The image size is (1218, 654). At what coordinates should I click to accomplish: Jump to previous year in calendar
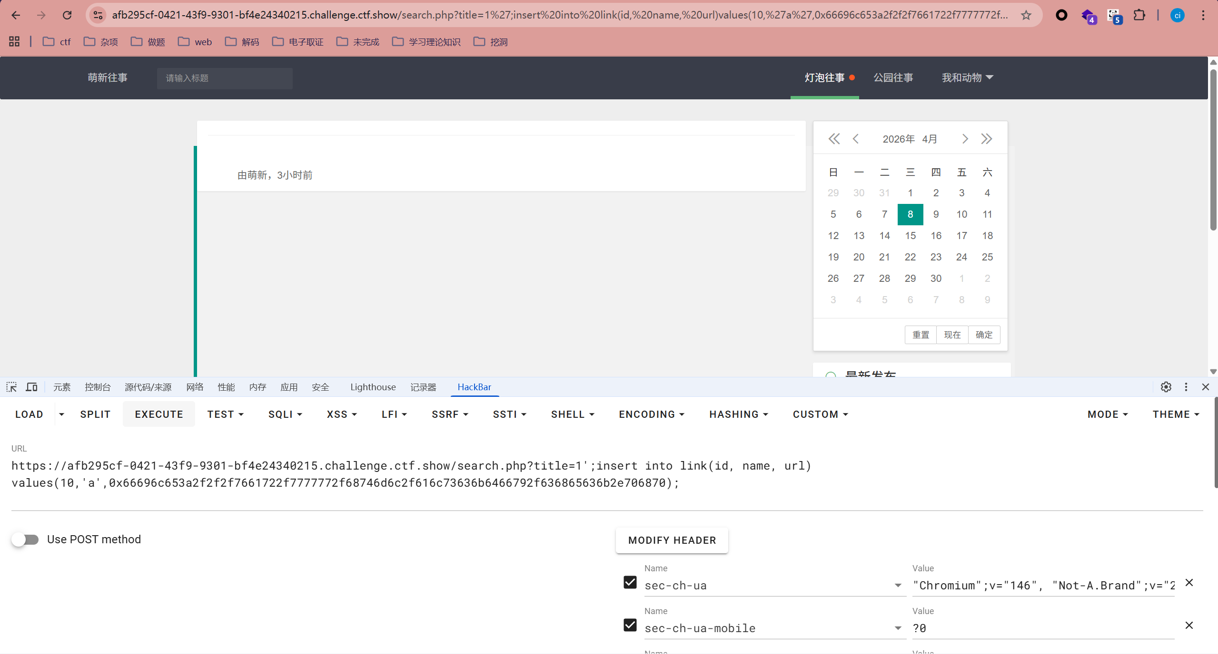tap(834, 139)
